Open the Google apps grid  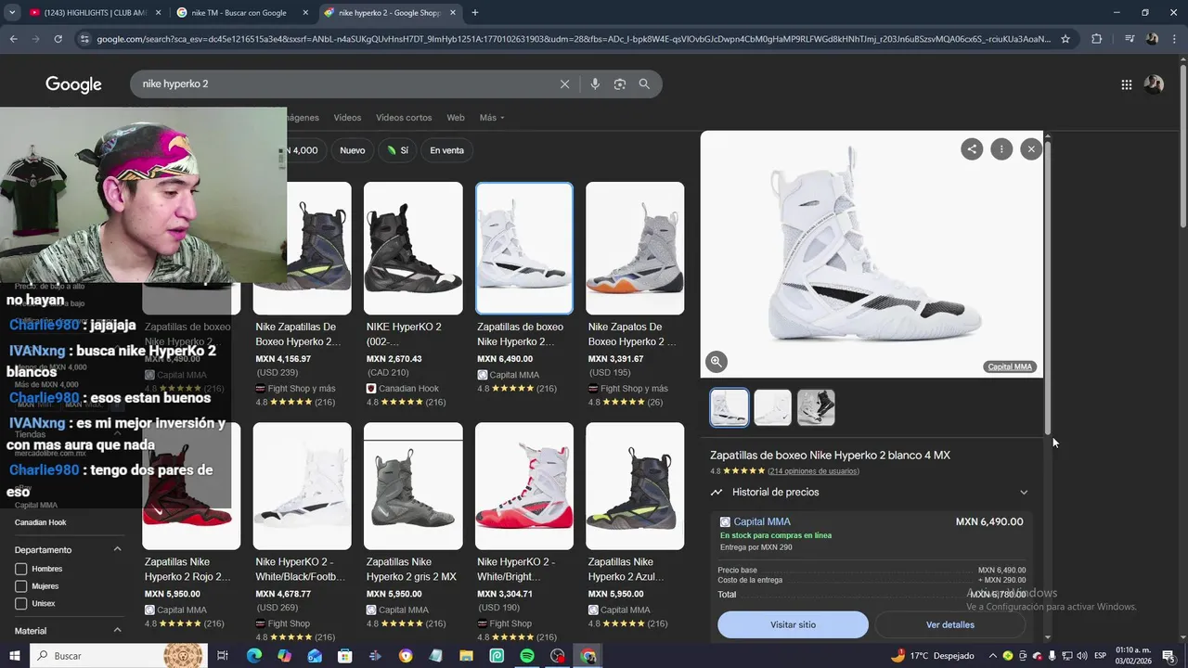[x=1126, y=84]
